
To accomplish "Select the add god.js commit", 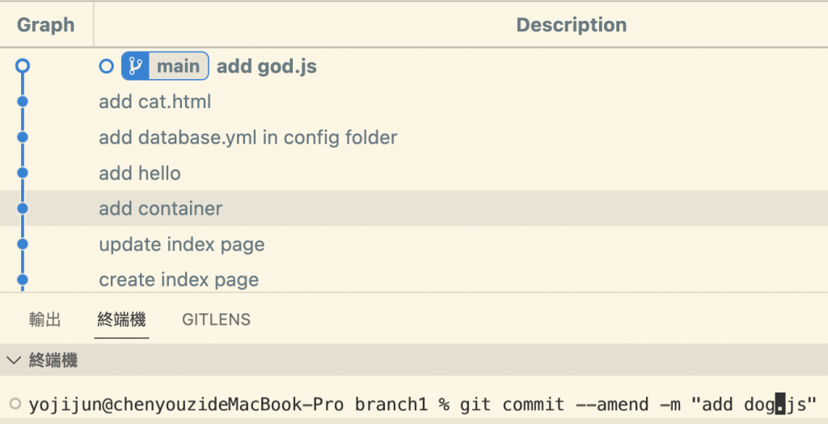I will (x=266, y=66).
